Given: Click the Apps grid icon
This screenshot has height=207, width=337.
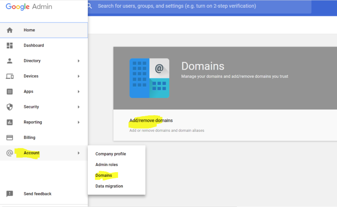Looking at the screenshot, I should pos(10,92).
